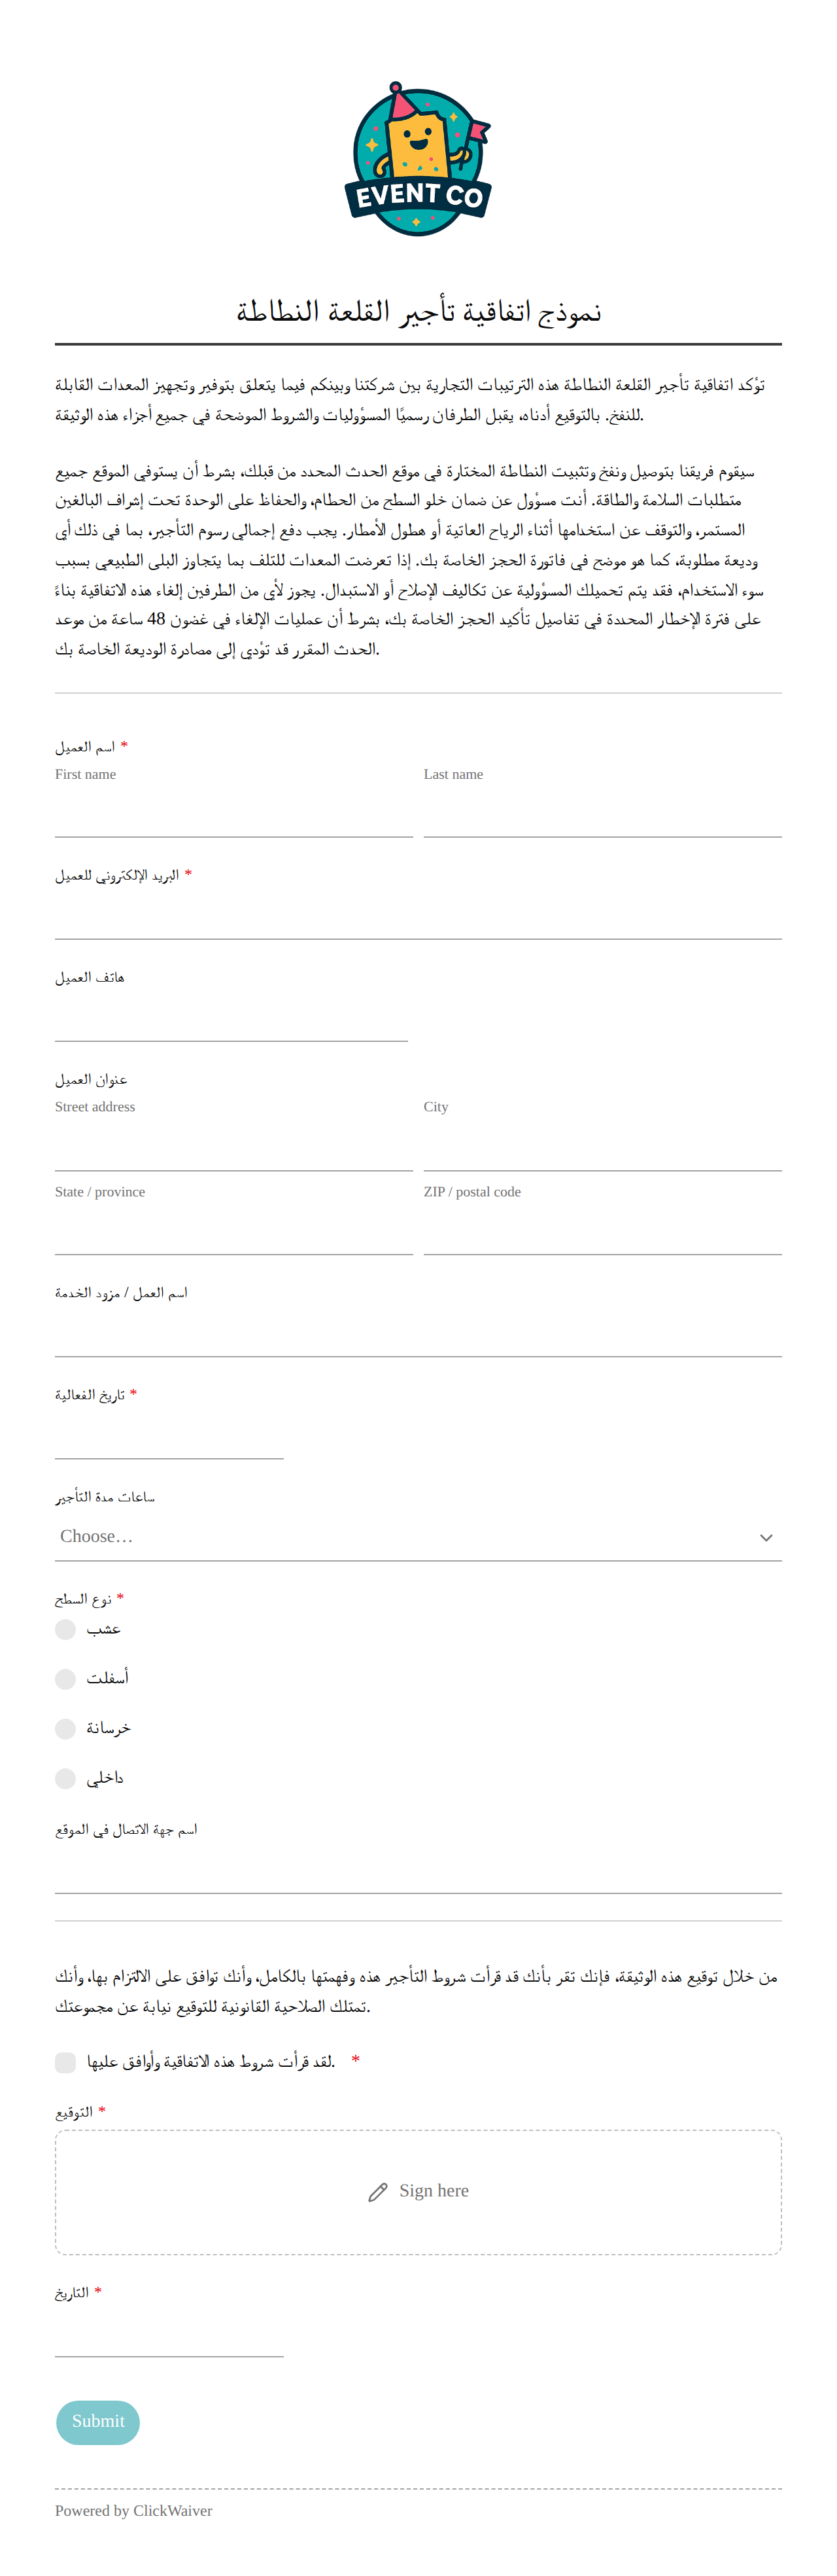
Task: Click the customer phone input field
Action: coord(231,1018)
